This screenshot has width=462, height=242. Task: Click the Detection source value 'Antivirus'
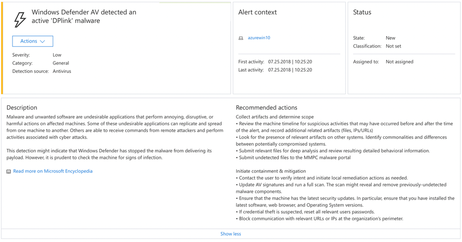(62, 72)
